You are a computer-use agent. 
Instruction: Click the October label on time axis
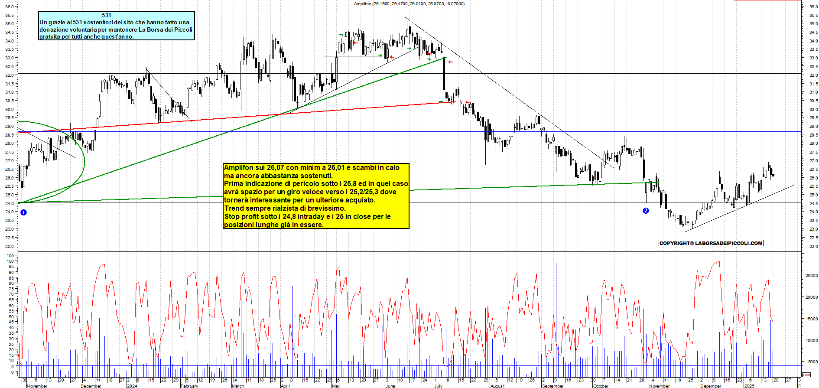pos(601,386)
